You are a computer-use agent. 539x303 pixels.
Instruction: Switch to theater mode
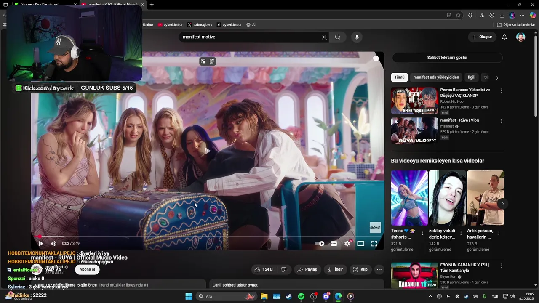click(360, 243)
